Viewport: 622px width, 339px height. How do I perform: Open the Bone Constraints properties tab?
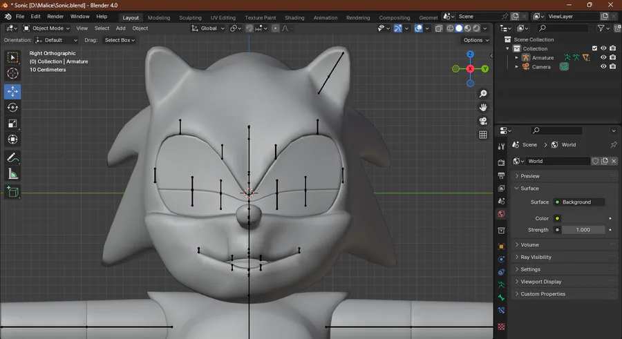[x=502, y=311]
